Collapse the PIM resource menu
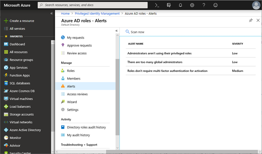 point(116,31)
